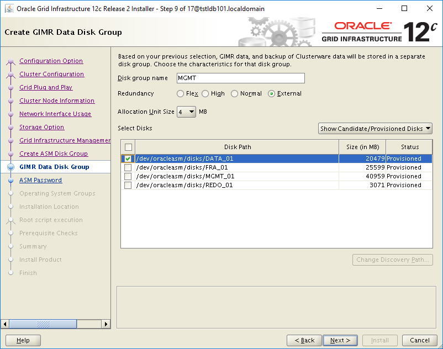Select the GIMR Data Disk Group step

(54, 167)
